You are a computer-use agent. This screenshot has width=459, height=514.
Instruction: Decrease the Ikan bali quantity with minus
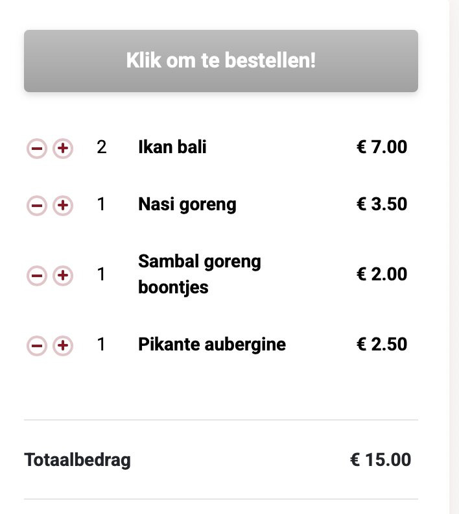[37, 149]
